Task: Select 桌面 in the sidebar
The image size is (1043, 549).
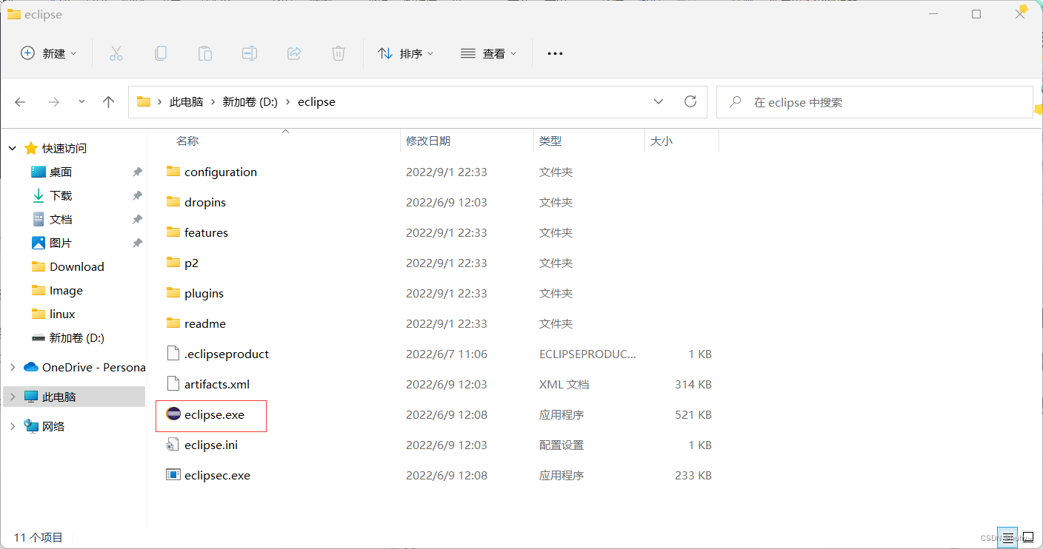Action: (x=61, y=172)
